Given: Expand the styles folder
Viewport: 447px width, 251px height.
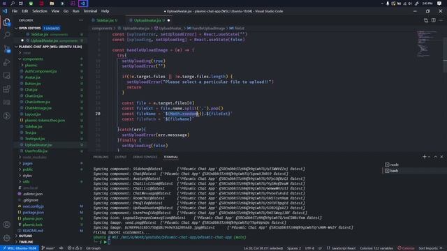Looking at the screenshot, I should 27,176.
